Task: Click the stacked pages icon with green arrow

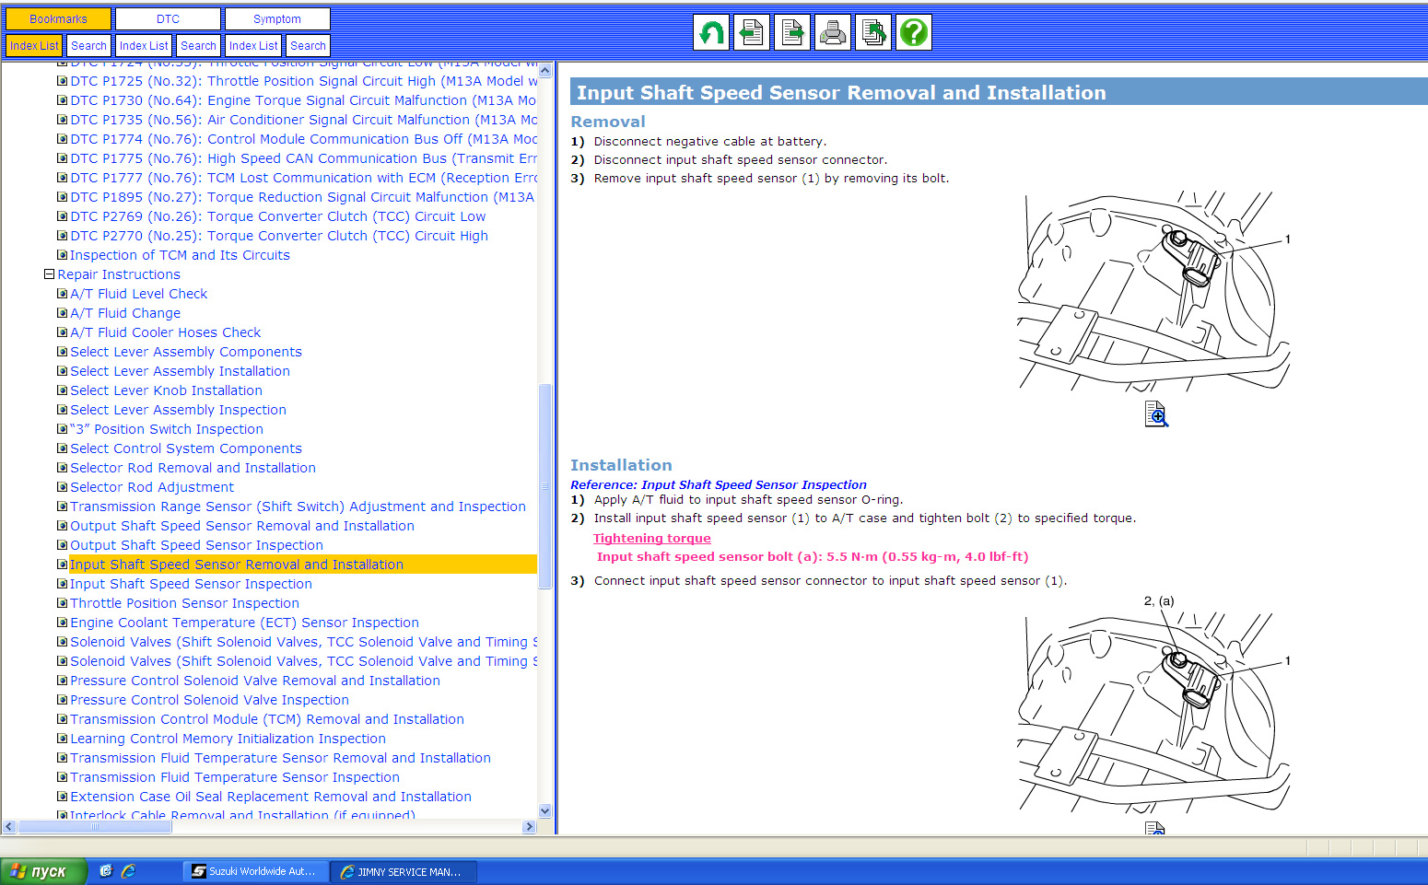Action: [x=872, y=33]
